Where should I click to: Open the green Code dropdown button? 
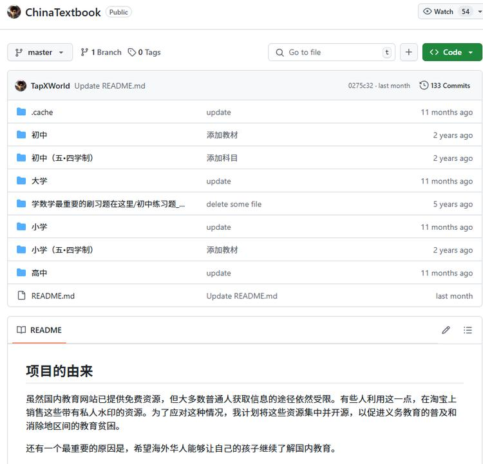click(452, 52)
